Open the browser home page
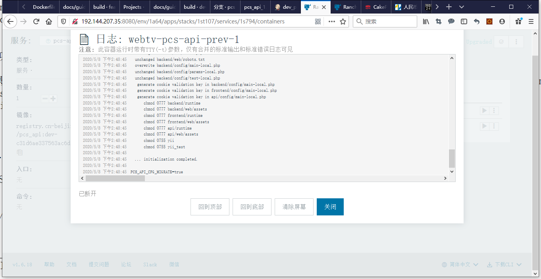The height and width of the screenshot is (279, 541). pyautogui.click(x=49, y=21)
